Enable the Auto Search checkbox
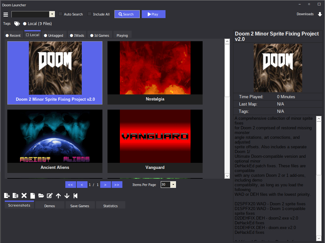Viewport: 325px width, 243px height. pyautogui.click(x=60, y=14)
